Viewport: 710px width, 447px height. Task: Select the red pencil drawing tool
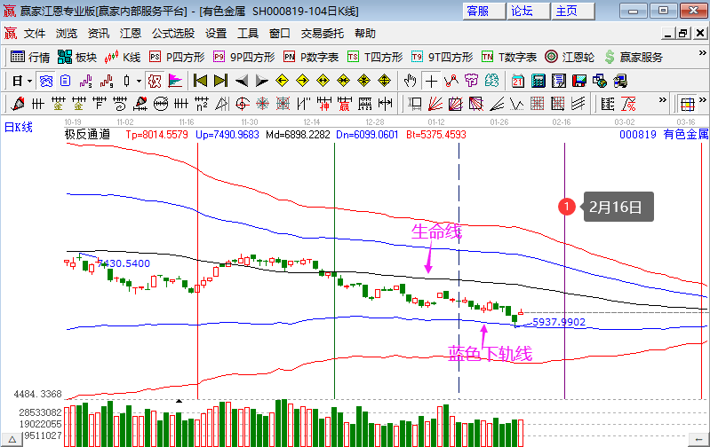coord(18,105)
